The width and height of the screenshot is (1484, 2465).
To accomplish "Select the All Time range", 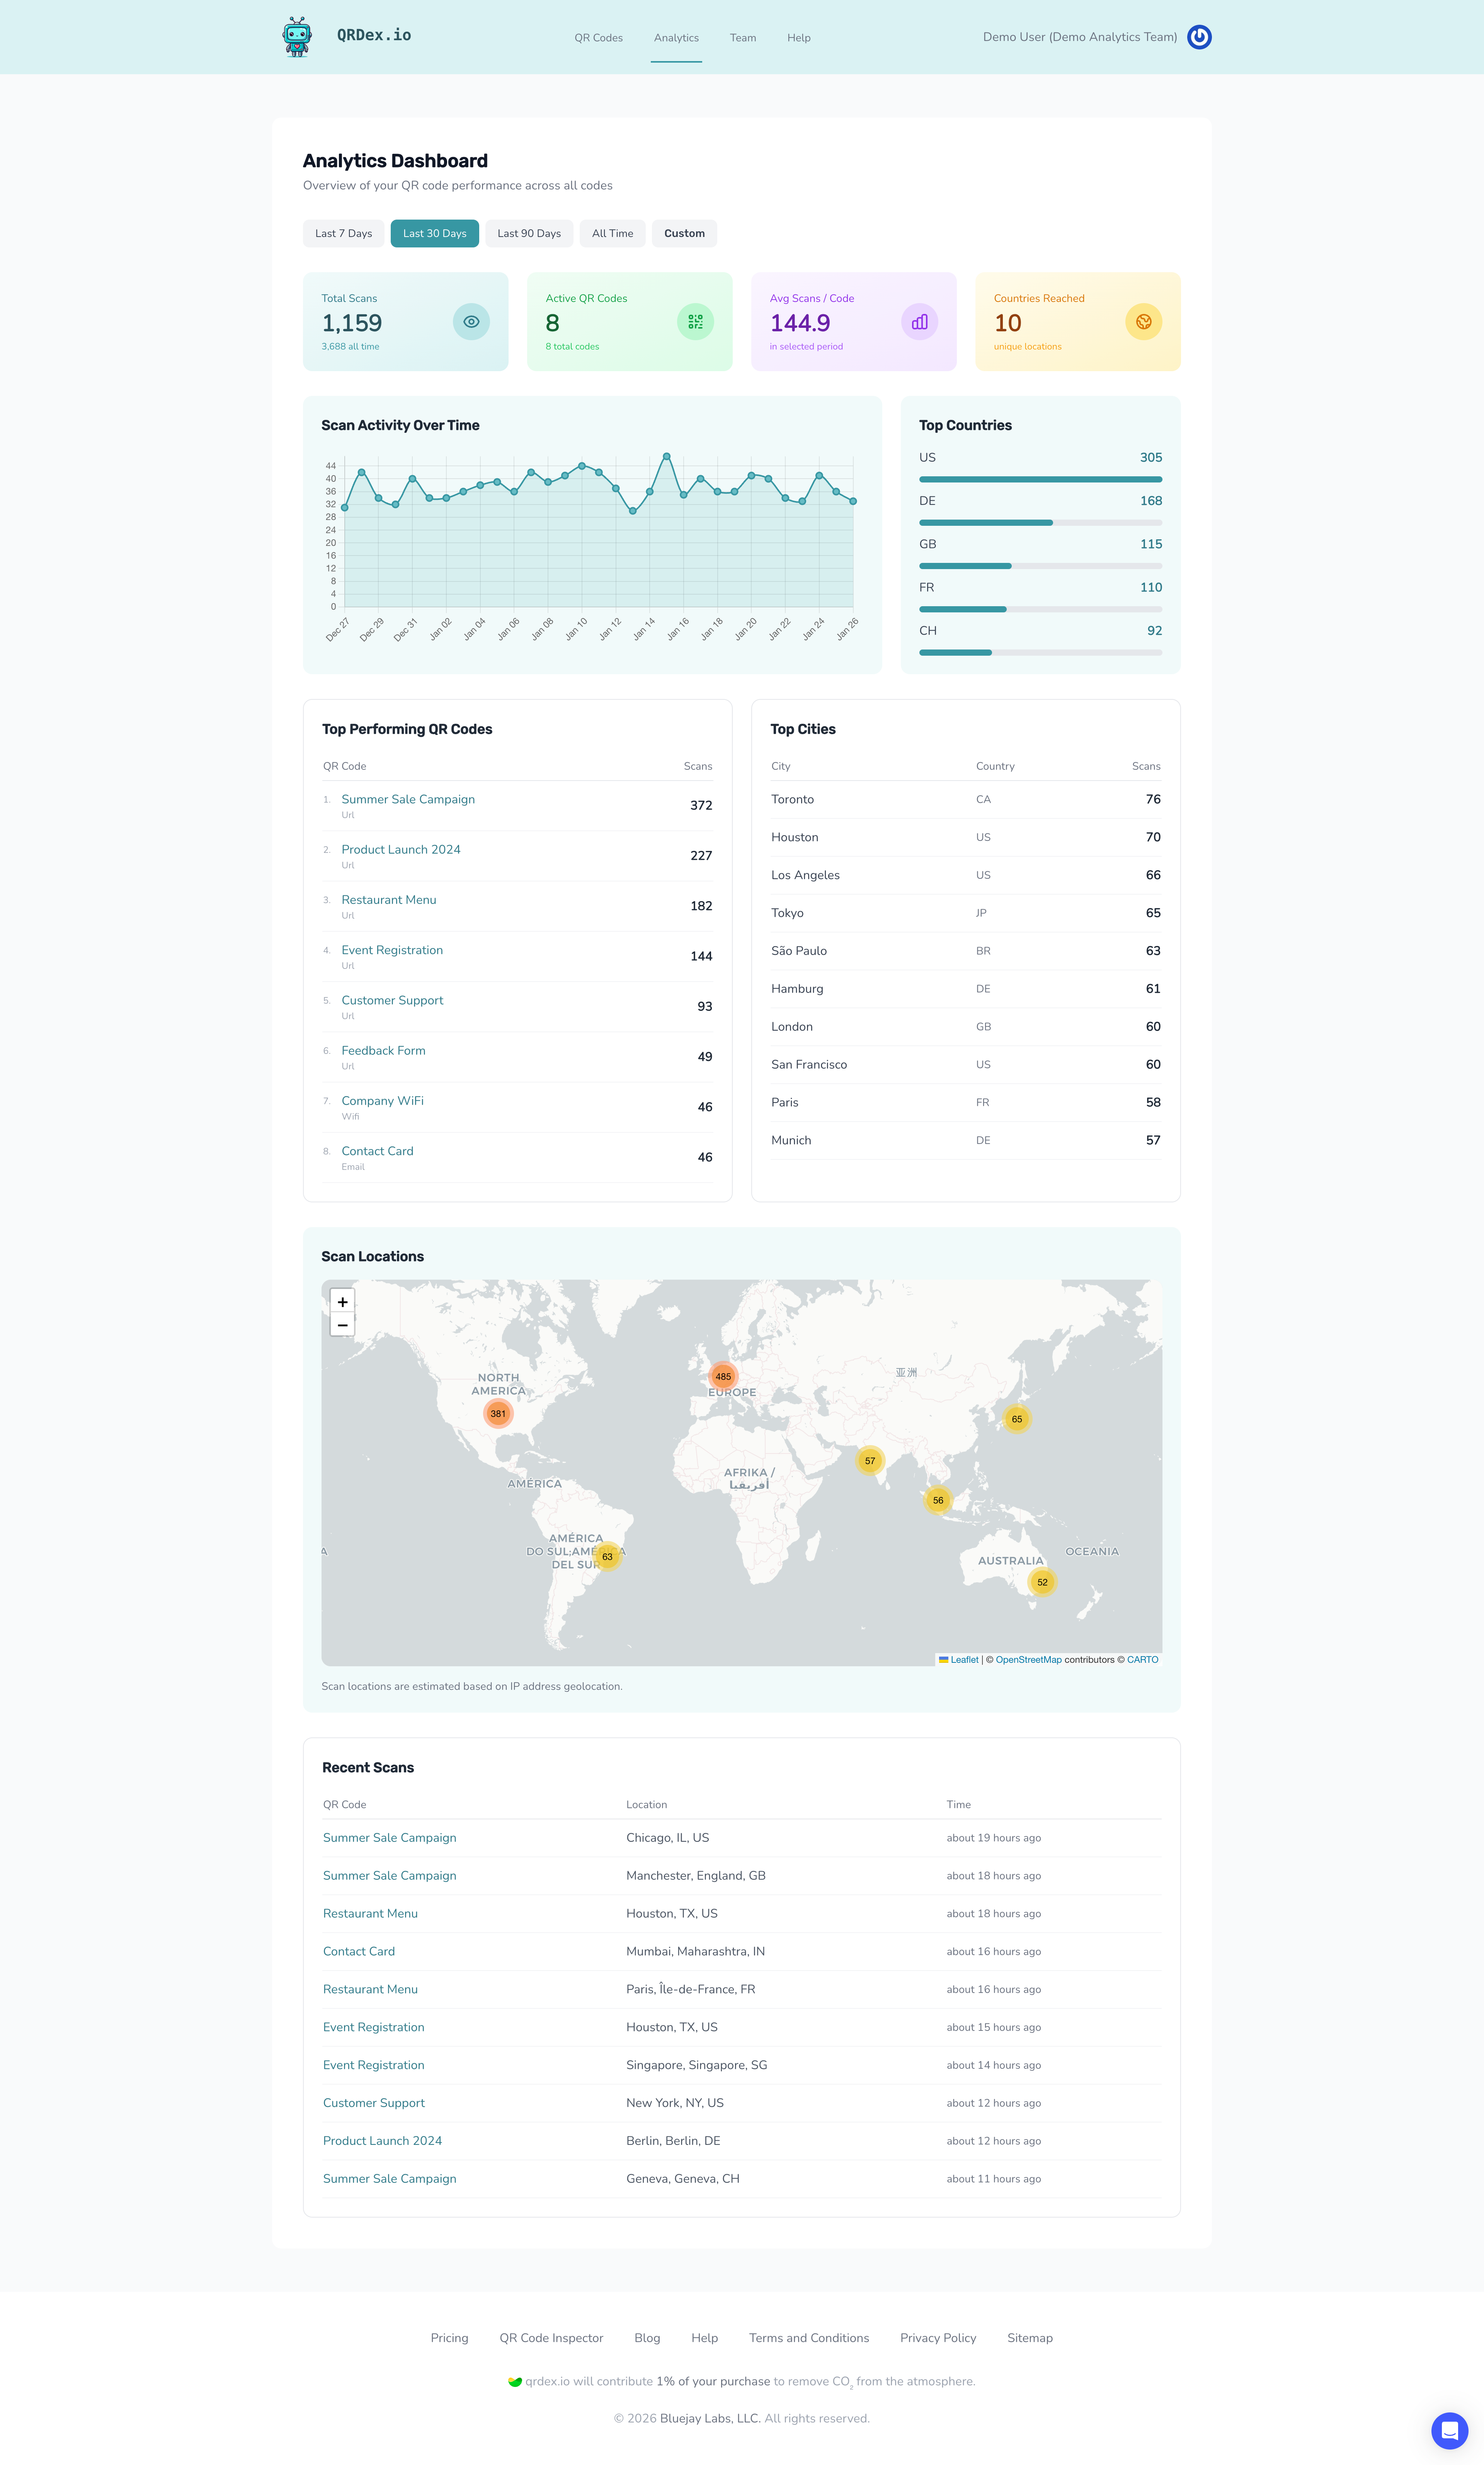I will coord(612,233).
